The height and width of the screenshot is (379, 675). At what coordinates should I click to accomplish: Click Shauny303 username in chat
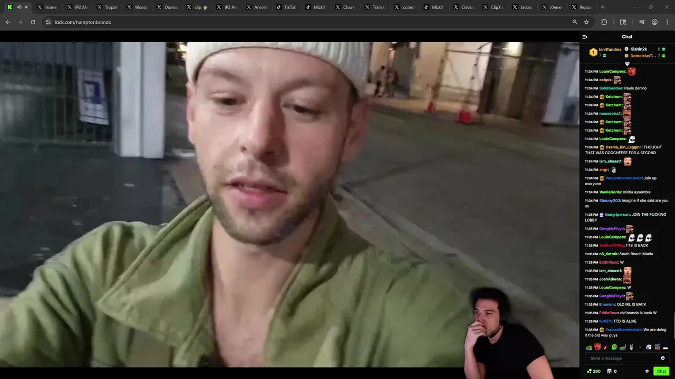point(610,201)
